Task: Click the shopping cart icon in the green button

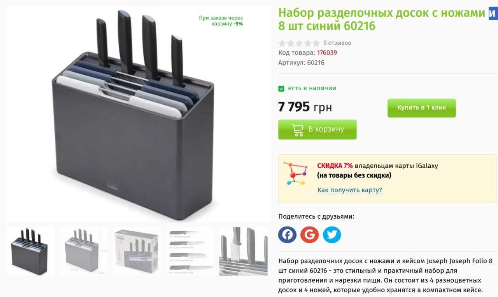Action: (298, 130)
